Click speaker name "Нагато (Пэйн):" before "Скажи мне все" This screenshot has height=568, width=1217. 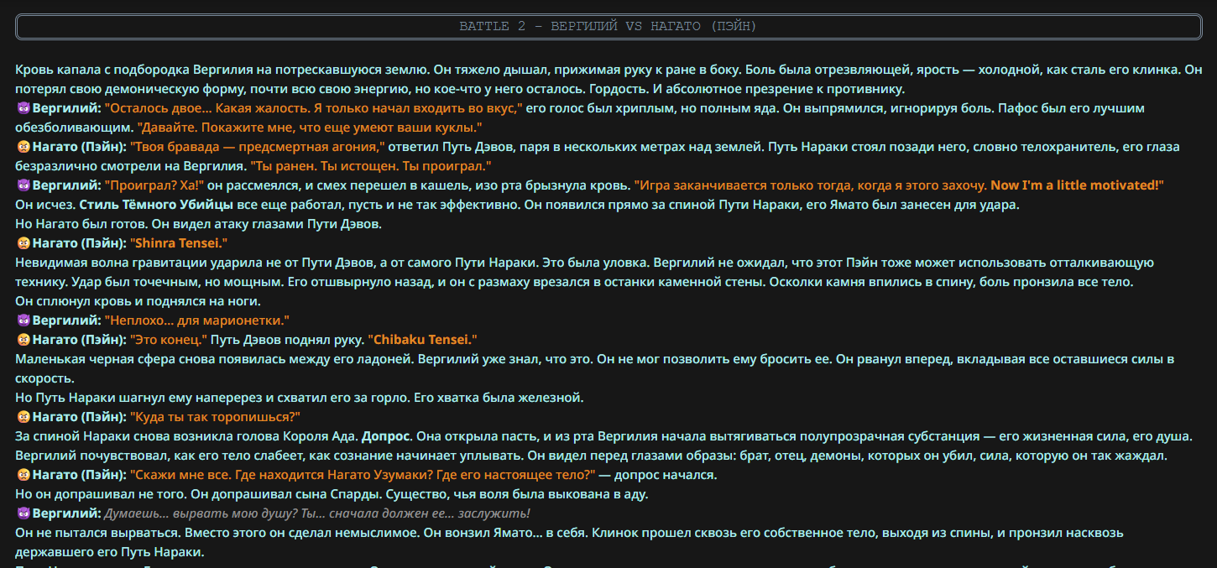coord(80,475)
